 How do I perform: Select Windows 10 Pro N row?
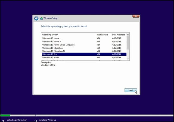[x=84, y=57]
